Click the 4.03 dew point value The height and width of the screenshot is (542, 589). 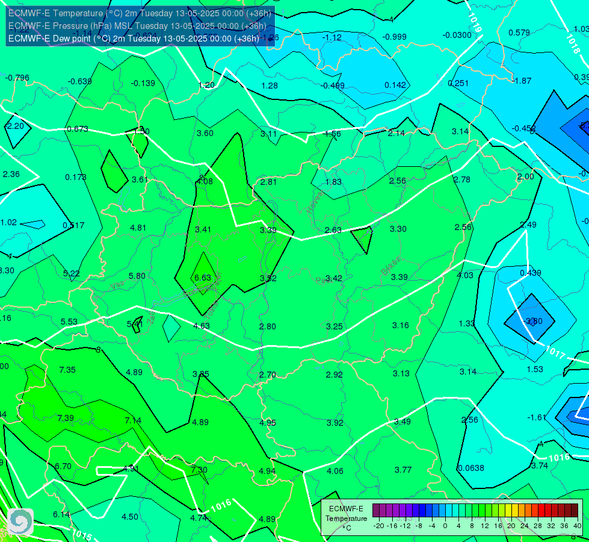[x=465, y=275]
